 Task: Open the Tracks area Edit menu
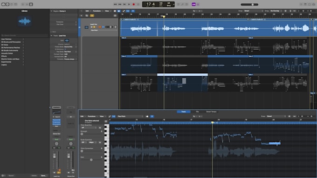point(88,11)
